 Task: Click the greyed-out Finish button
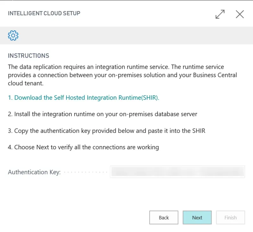tap(230, 217)
